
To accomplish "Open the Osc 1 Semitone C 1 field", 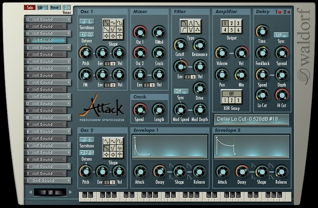I will 87,21.
